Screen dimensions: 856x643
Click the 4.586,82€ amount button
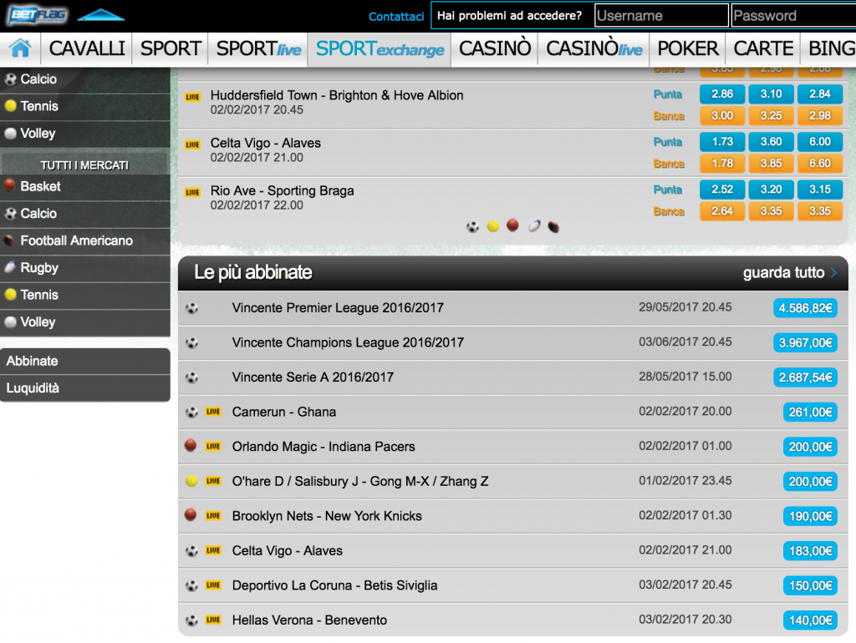coord(805,308)
